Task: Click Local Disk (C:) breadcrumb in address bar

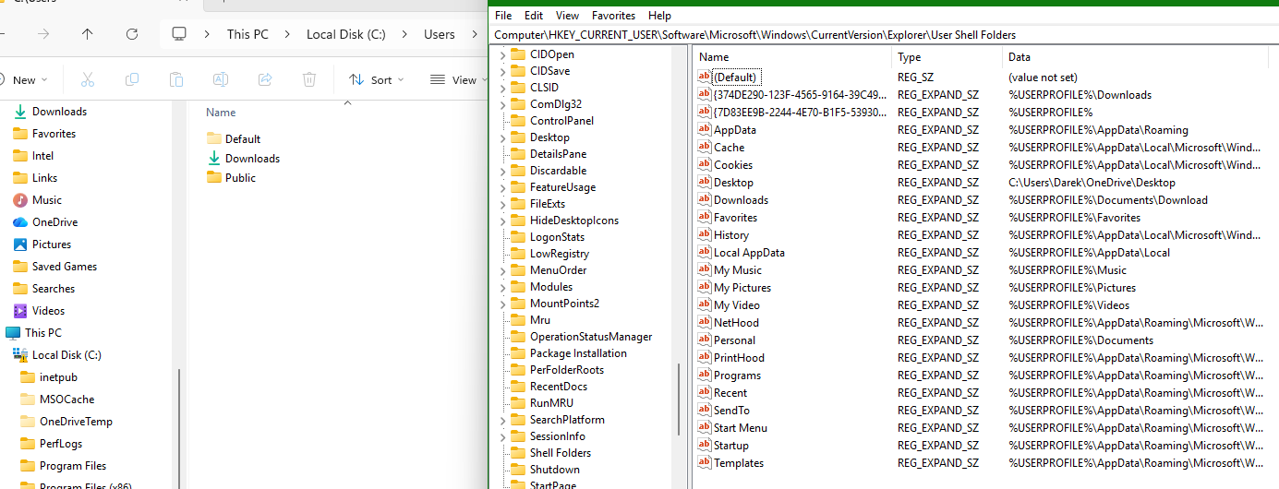Action: click(x=346, y=34)
